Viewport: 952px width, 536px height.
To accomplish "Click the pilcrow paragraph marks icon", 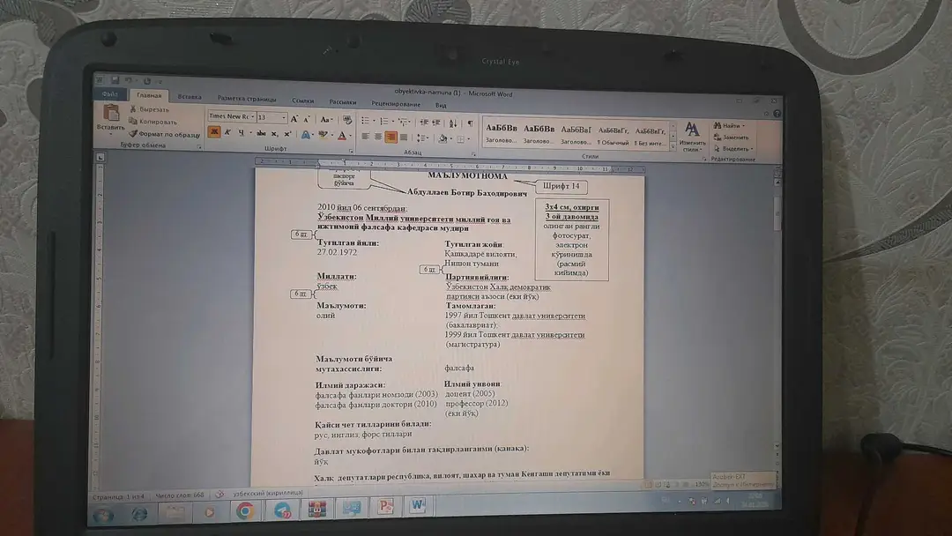I will [470, 123].
